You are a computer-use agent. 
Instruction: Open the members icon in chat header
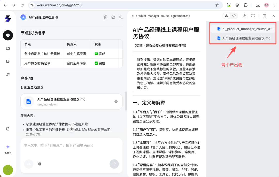[x=121, y=17]
